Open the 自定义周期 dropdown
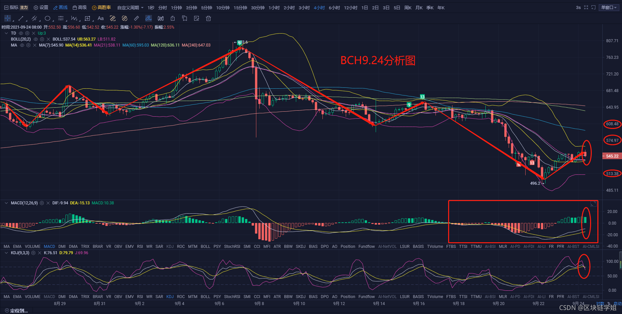Screen dimensions: 622x314 tap(130, 7)
